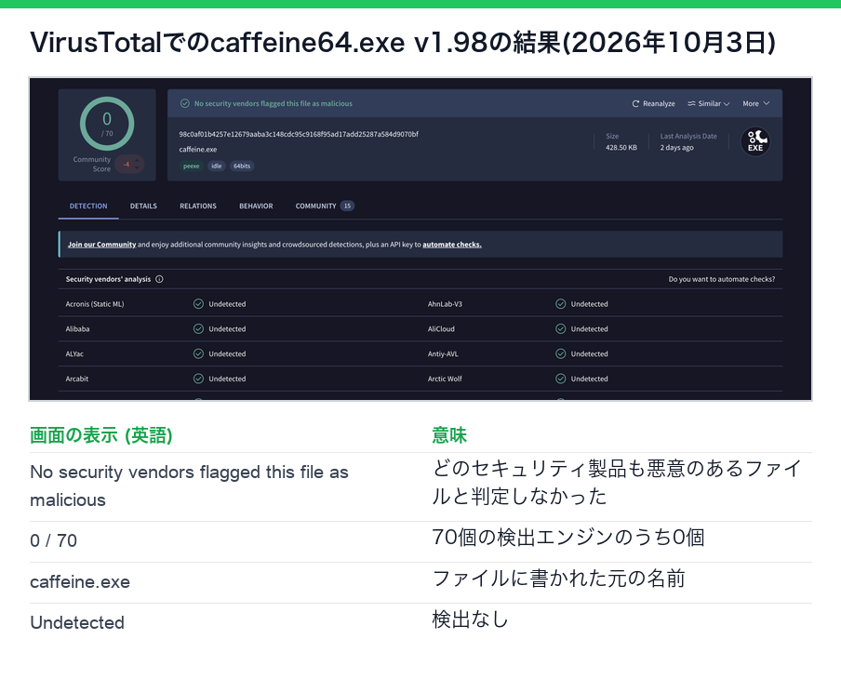Click the 0/70 detection score circle
841x679 pixels.
tap(107, 124)
